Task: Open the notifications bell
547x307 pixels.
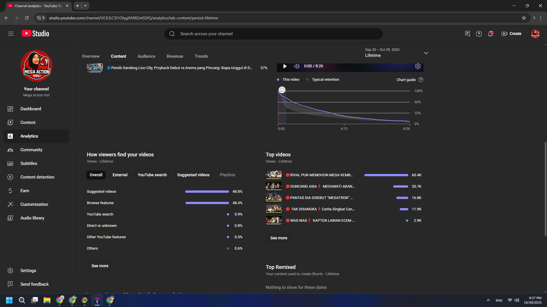Action: (x=490, y=34)
